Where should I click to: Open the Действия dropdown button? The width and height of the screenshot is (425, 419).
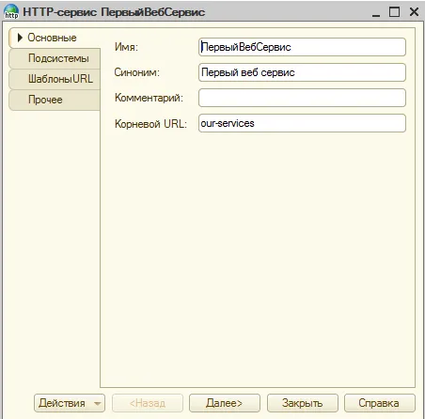coord(70,403)
